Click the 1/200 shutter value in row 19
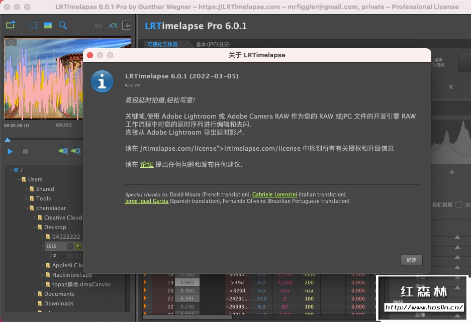Image resolution: width=471 pixels, height=322 pixels. click(x=285, y=283)
